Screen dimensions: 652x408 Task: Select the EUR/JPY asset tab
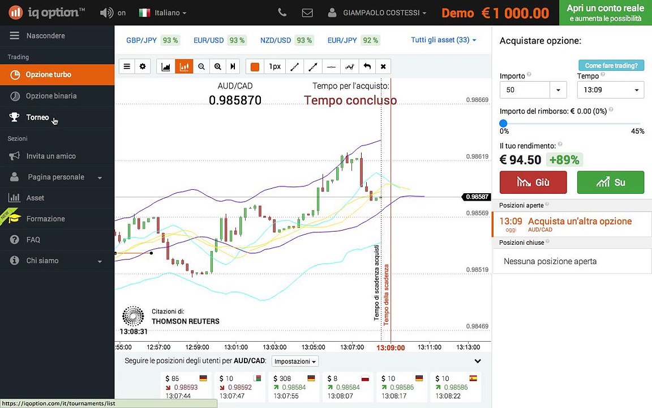(353, 40)
